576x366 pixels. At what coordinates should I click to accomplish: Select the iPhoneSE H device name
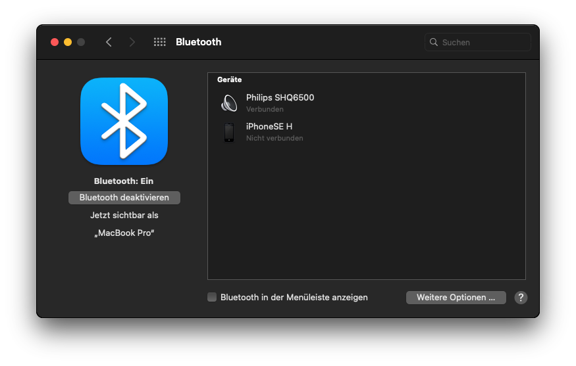tap(269, 127)
